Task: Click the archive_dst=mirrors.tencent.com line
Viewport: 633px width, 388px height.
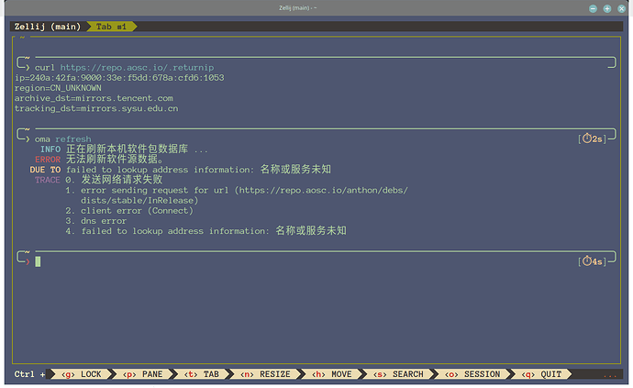Action: tap(94, 98)
